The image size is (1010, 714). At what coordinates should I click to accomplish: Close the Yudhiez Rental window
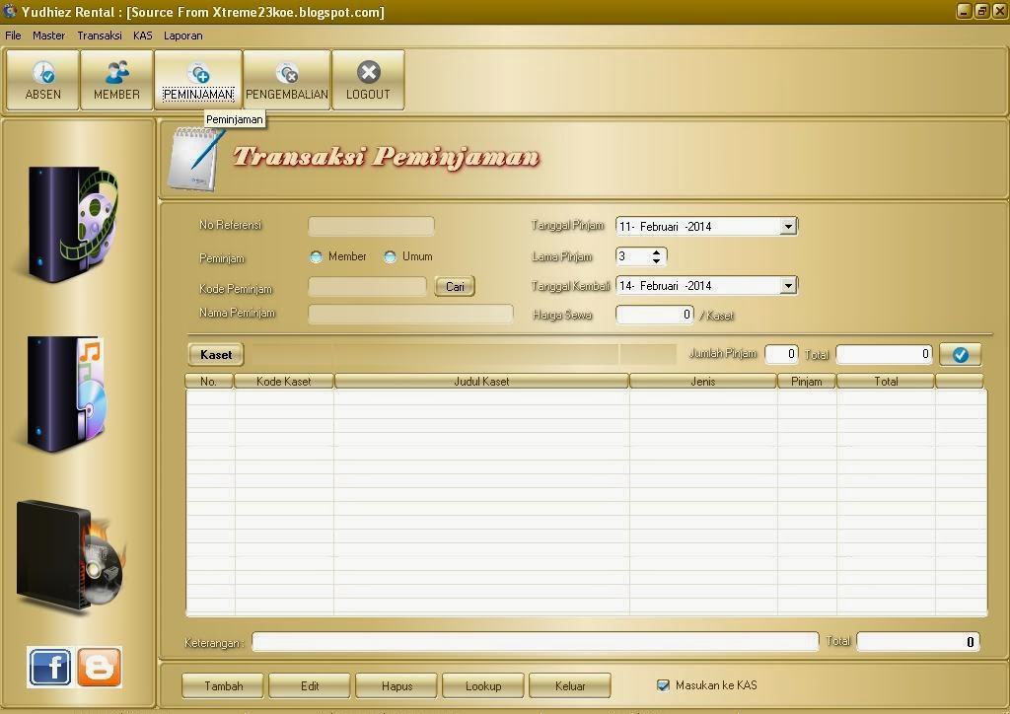tap(1000, 11)
